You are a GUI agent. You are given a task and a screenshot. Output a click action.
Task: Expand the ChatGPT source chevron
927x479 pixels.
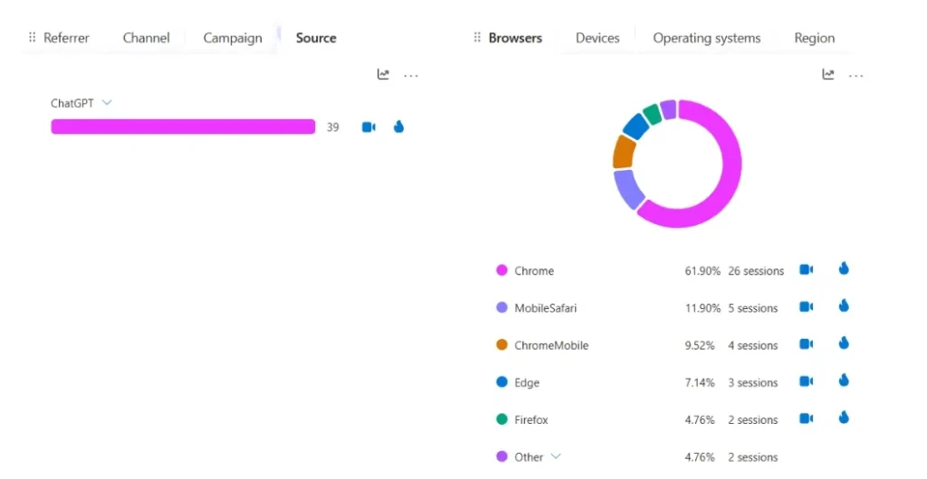pos(107,103)
